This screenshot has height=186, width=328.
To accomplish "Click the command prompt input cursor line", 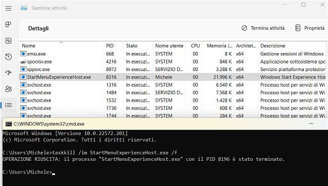I will 29,172.
